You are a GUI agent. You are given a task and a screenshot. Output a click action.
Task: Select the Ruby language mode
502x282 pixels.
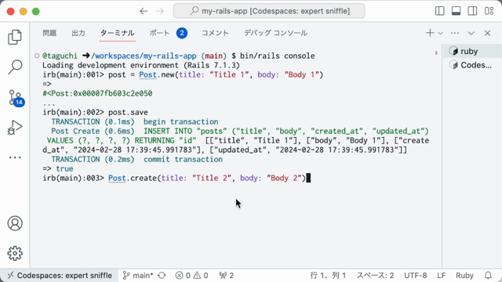tap(464, 275)
